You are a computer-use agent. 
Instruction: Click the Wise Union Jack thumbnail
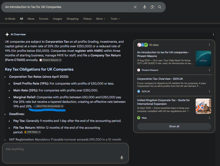point(203,106)
